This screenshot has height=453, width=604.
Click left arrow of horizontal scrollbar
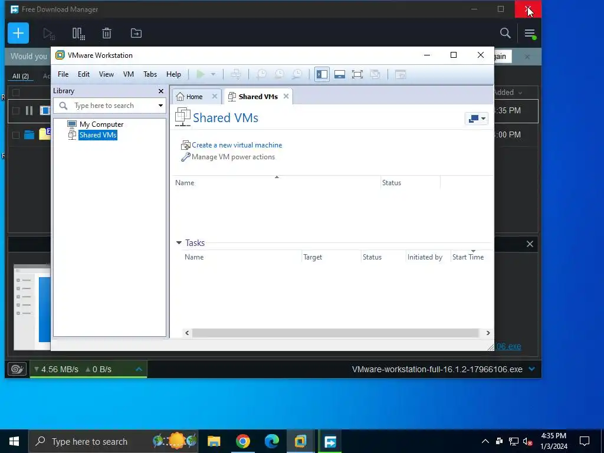click(x=187, y=333)
